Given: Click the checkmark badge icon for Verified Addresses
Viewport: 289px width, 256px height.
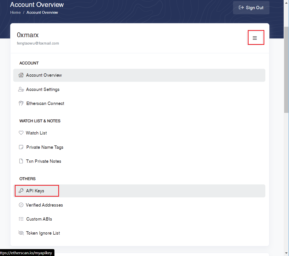Looking at the screenshot, I should (21, 205).
